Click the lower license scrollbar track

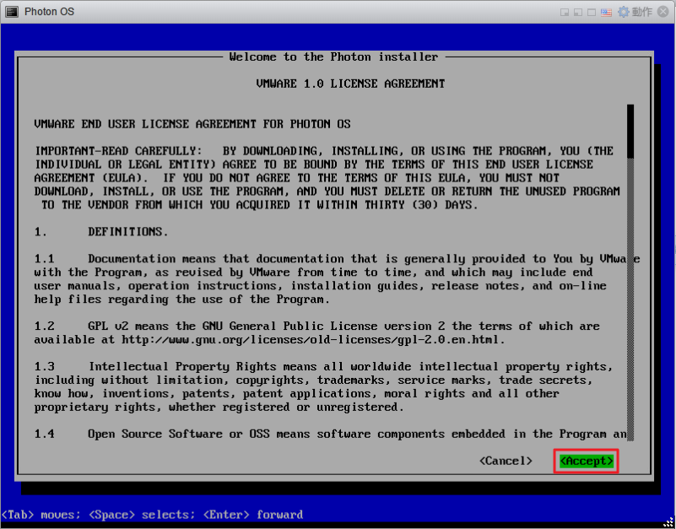point(630,300)
